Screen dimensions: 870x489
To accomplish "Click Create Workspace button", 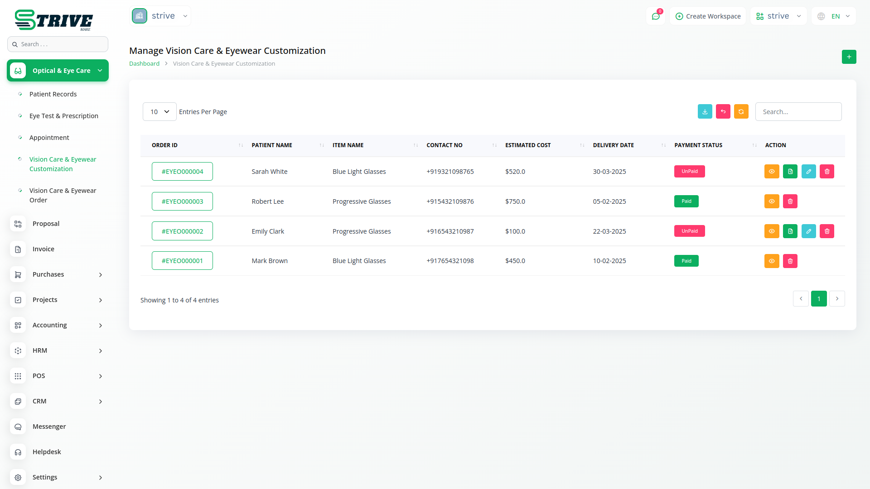I will click(x=708, y=16).
